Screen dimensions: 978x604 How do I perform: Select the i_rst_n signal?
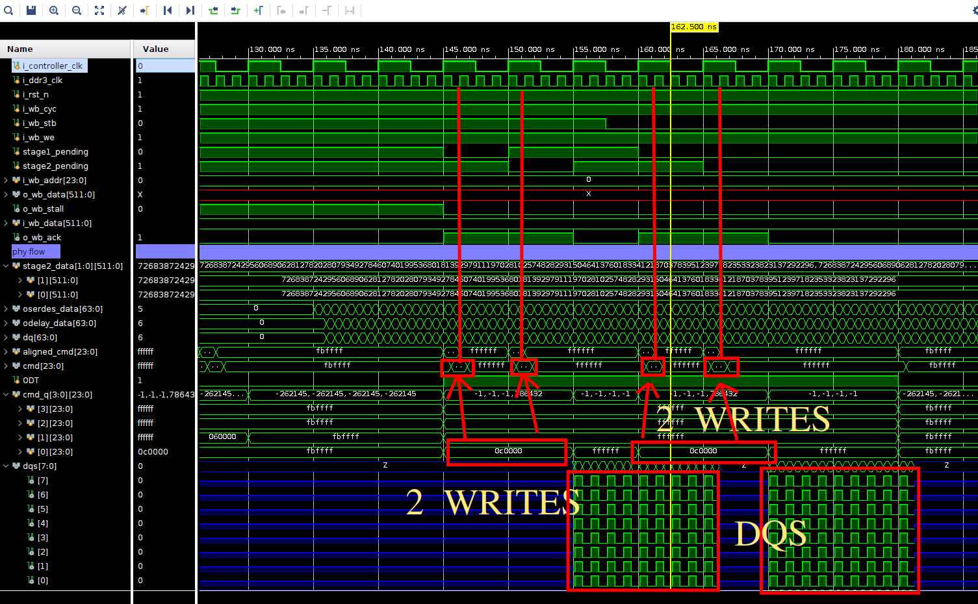[x=35, y=95]
